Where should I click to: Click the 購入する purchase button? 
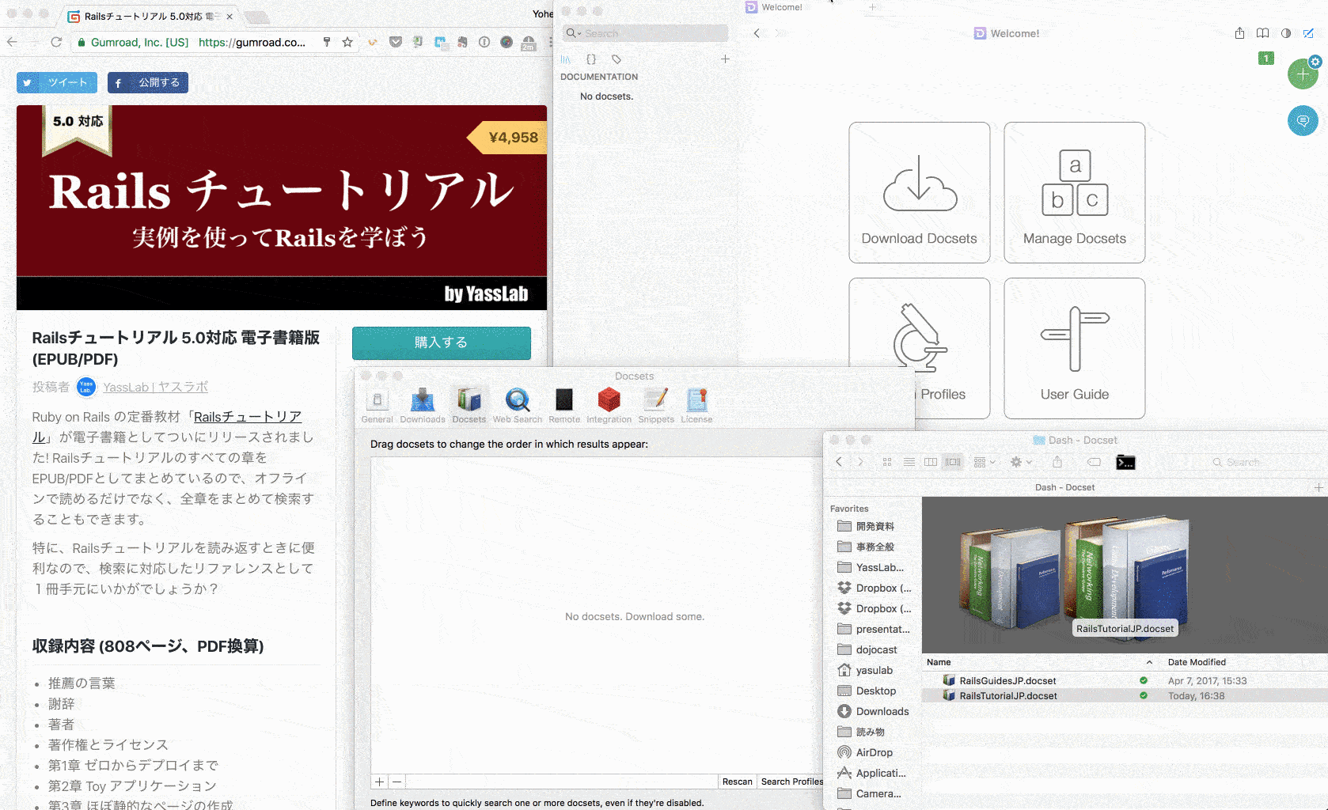click(x=442, y=343)
